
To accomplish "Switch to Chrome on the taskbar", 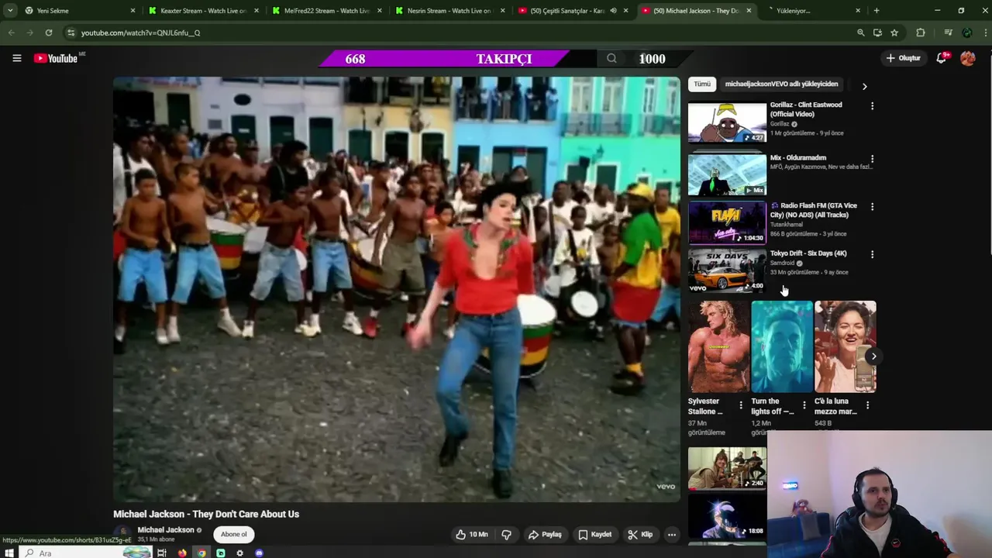I will tap(201, 553).
